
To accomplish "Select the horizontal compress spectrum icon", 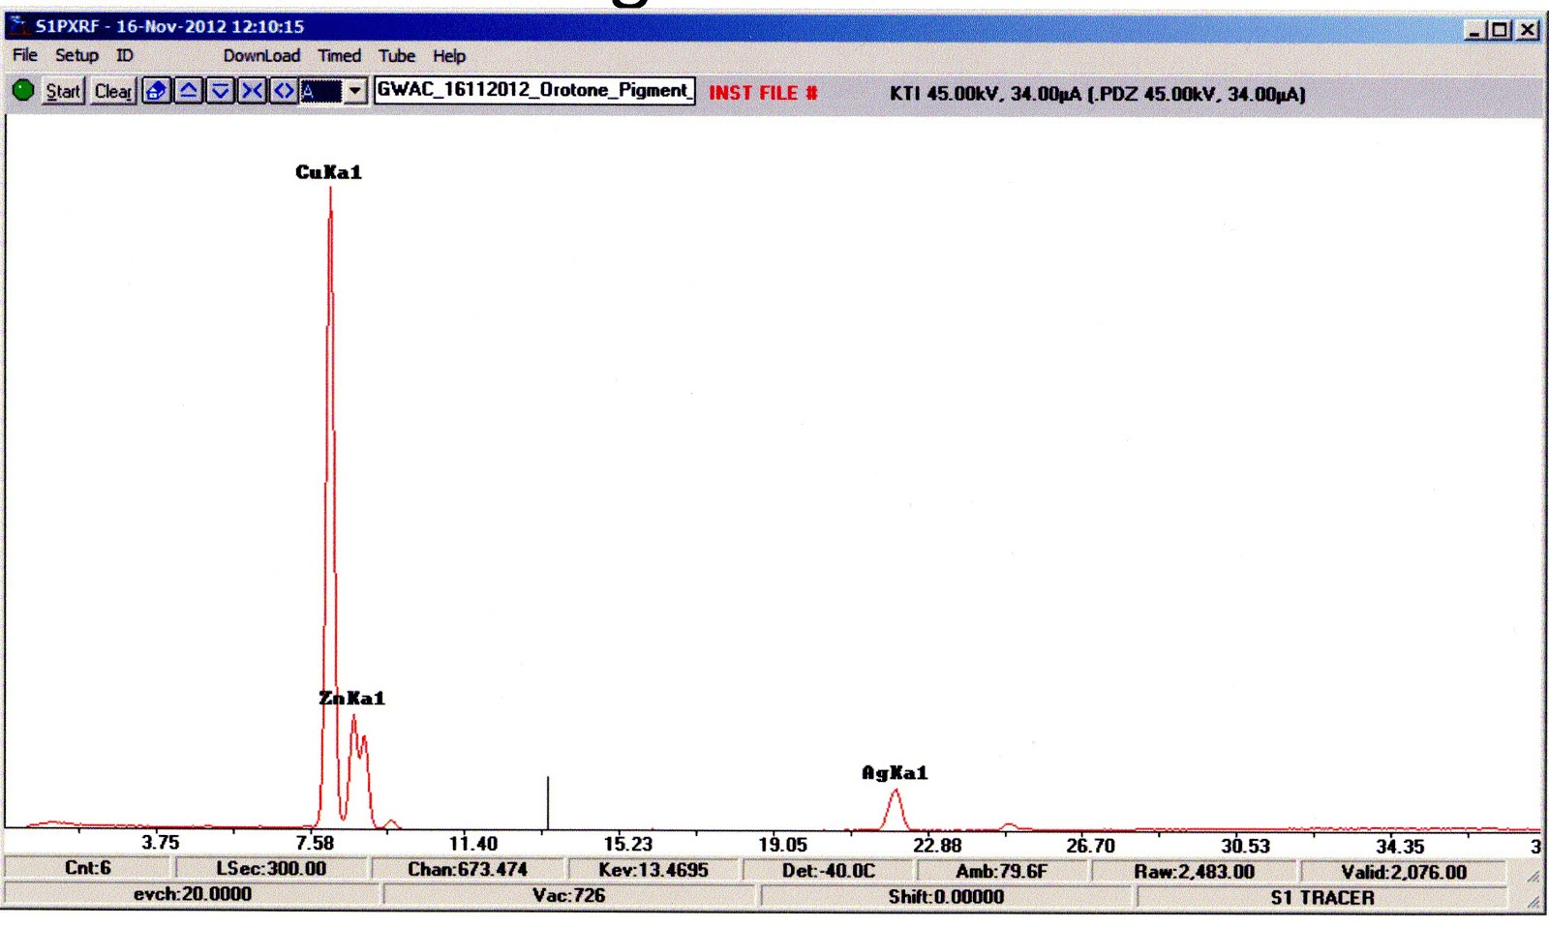I will (252, 91).
